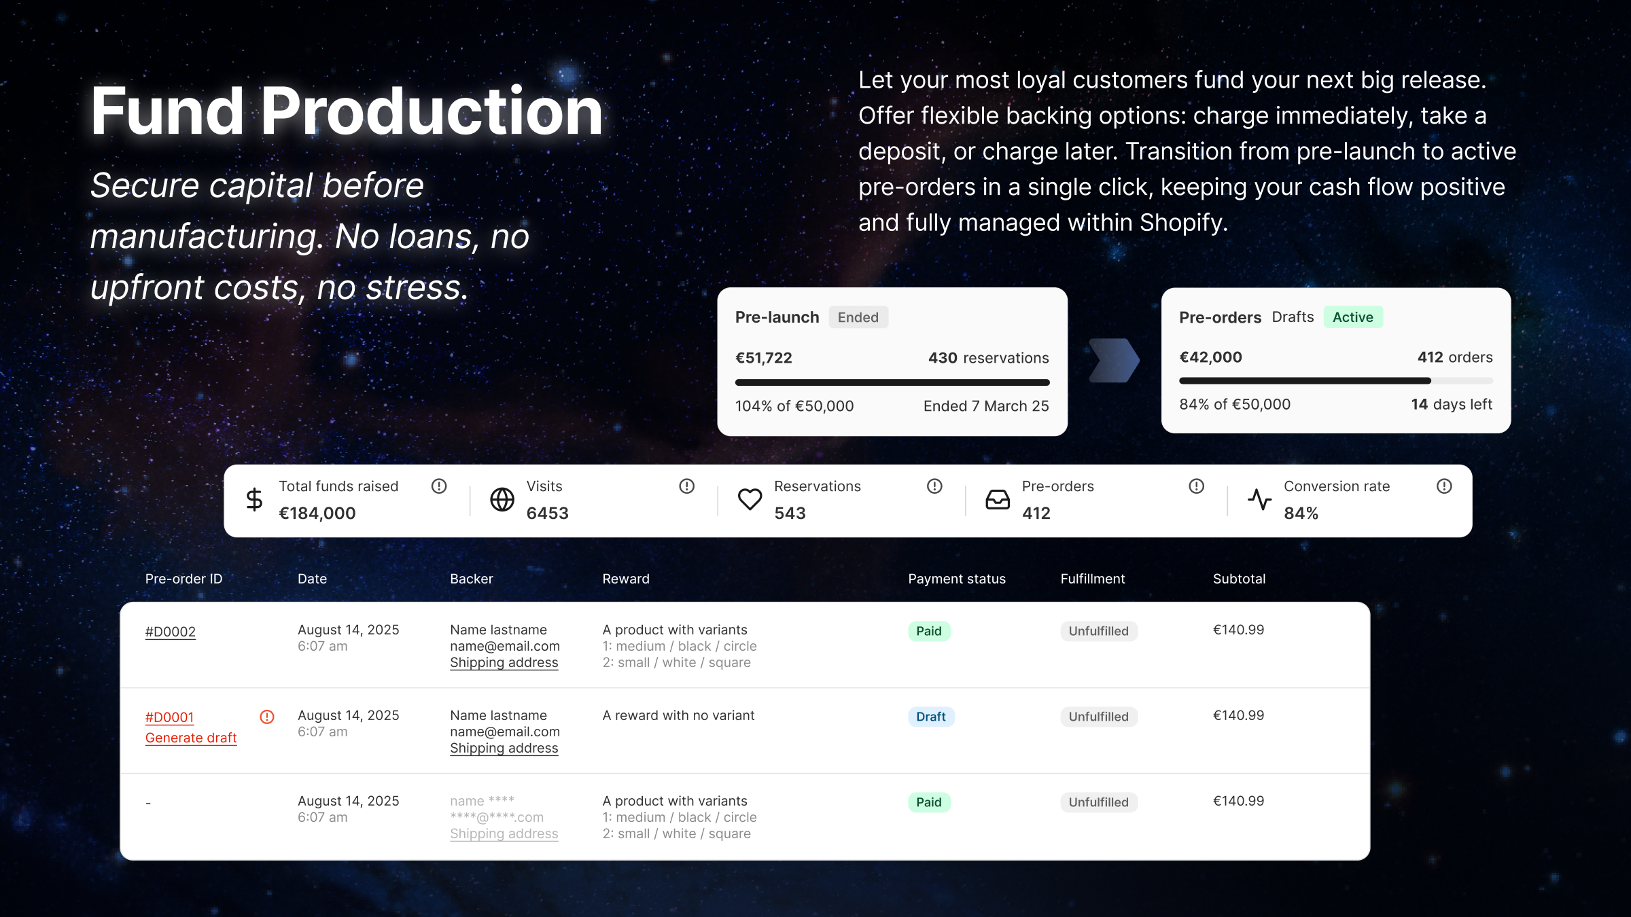Image resolution: width=1631 pixels, height=917 pixels.
Task: Toggle the Paid payment status on order #D0002
Action: [928, 630]
